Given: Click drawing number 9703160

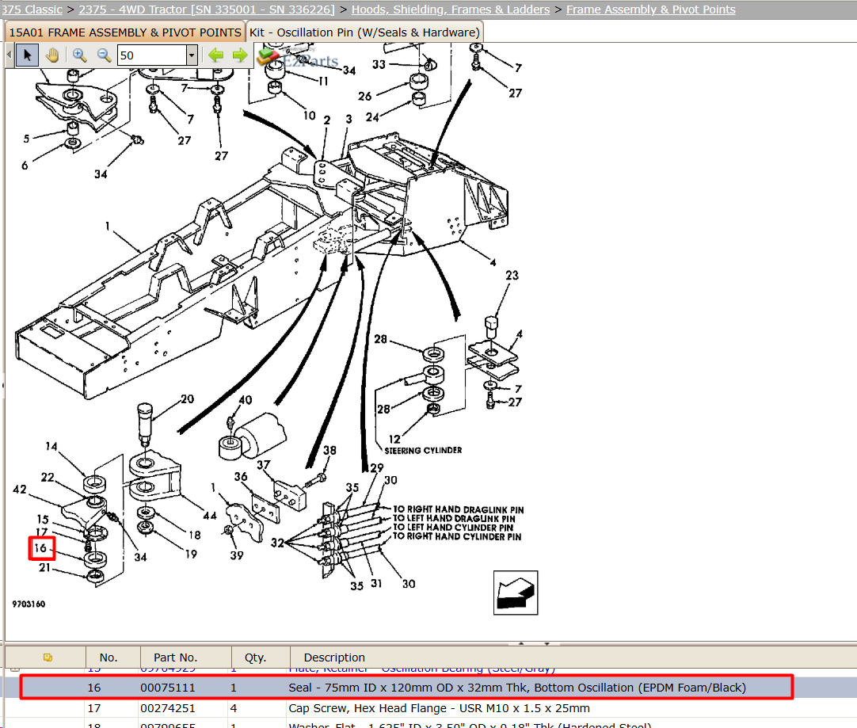Looking at the screenshot, I should 29,604.
